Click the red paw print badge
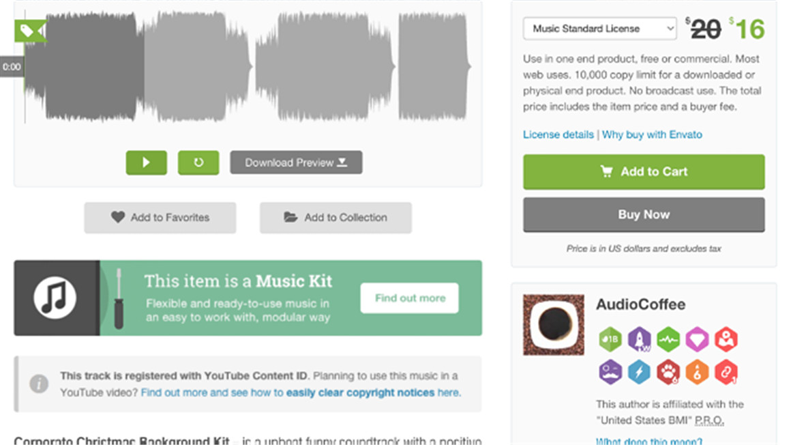This screenshot has height=445, width=791. coord(668,372)
